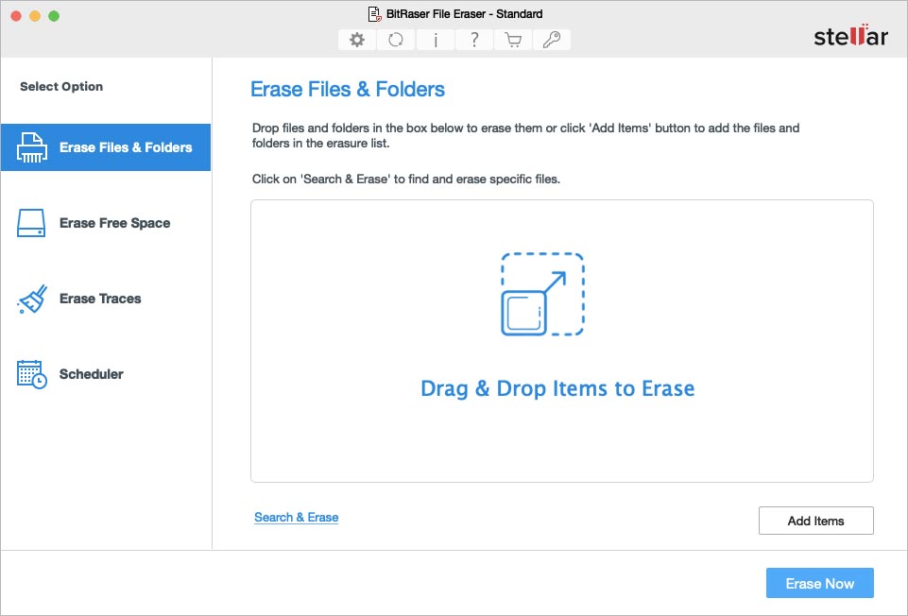Click the Erase Now button
The height and width of the screenshot is (616, 908).
(819, 583)
